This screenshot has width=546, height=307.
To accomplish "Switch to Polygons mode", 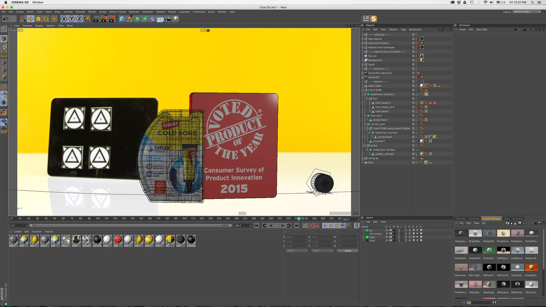I will (x=4, y=78).
